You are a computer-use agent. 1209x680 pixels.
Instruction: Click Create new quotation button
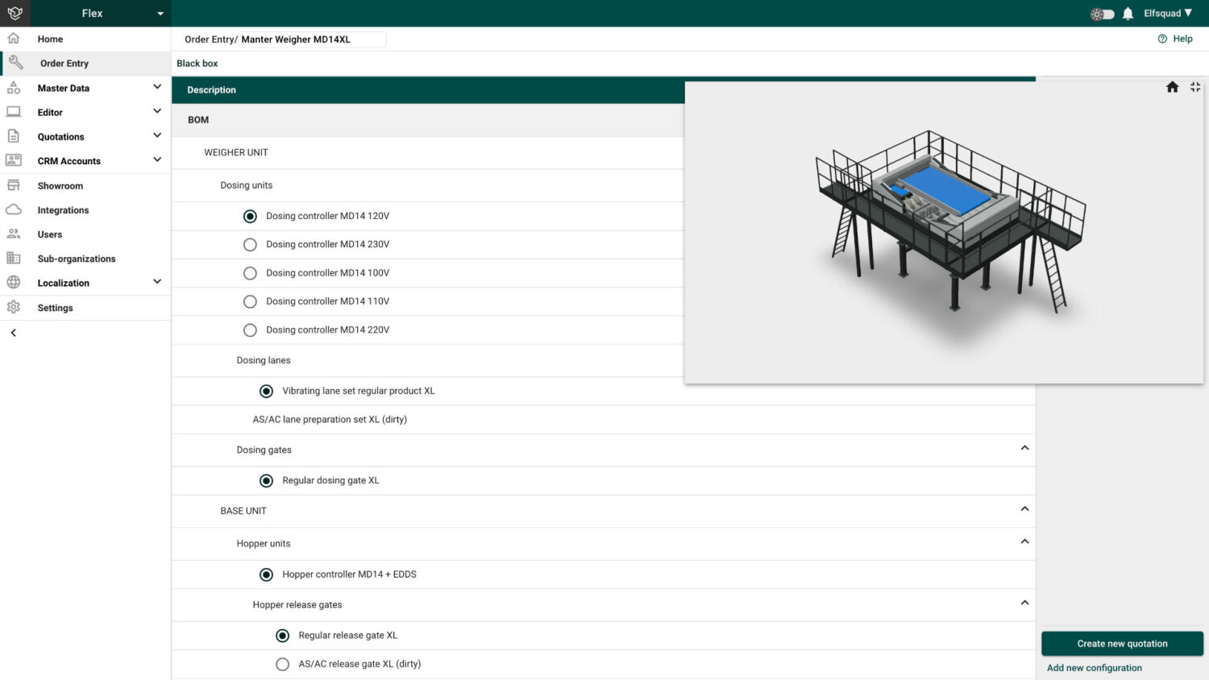[x=1122, y=644]
